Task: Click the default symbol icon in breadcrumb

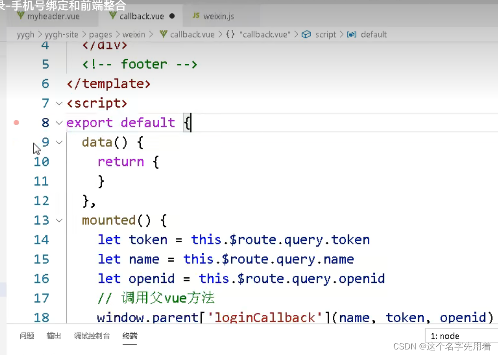Action: point(352,34)
